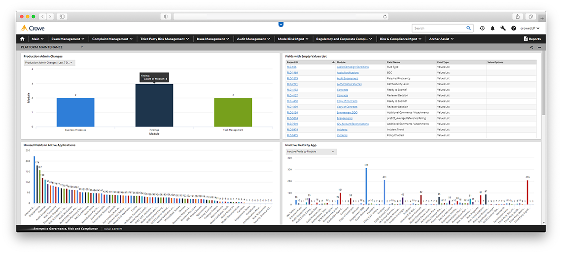Open the Exam Management menu
Viewport: 562px width, 254px height.
[68, 39]
